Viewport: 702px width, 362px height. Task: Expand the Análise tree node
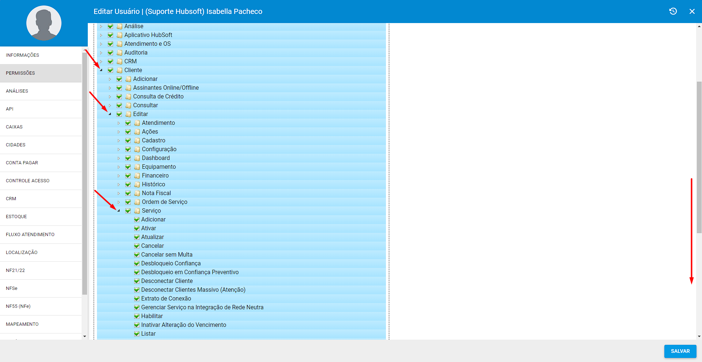101,26
